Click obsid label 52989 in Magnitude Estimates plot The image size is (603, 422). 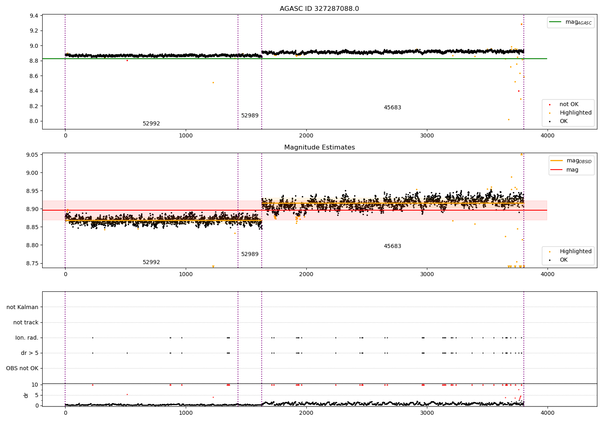(250, 254)
